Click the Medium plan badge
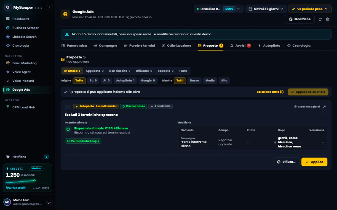337x210 pixels. [x=36, y=168]
